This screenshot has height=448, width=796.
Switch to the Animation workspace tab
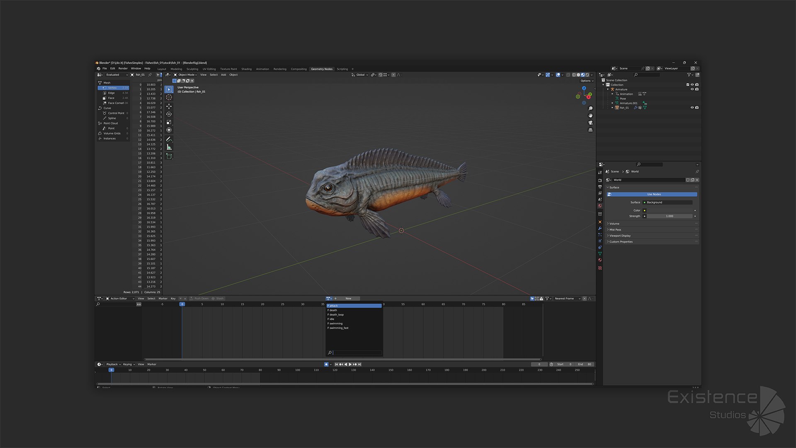point(262,69)
